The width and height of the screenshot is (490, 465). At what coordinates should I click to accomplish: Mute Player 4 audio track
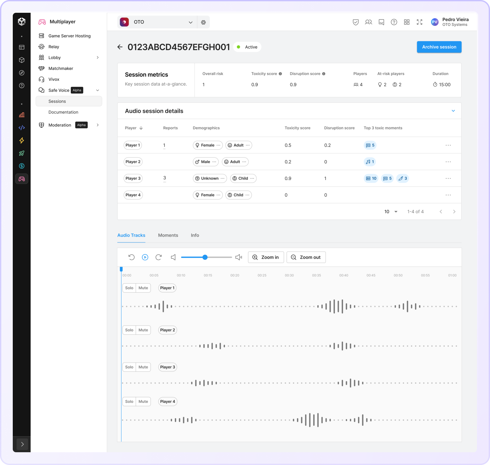(143, 401)
